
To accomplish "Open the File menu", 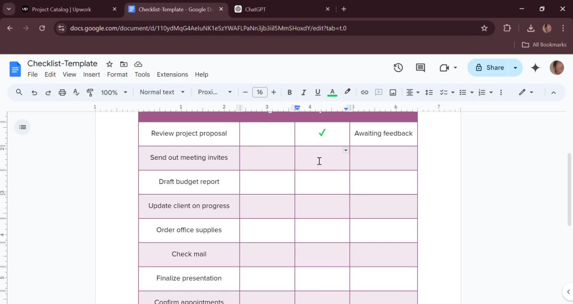I will coord(33,74).
